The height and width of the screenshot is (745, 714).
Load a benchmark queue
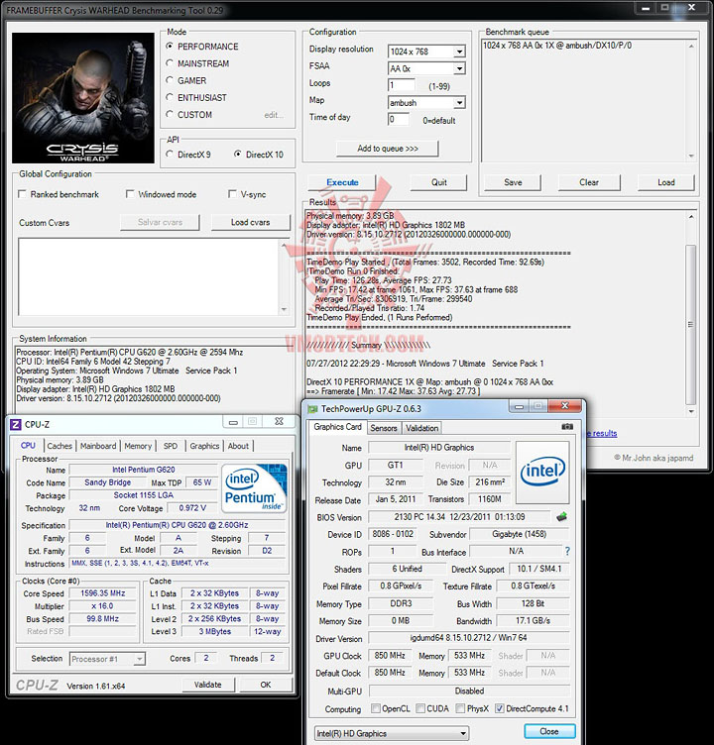666,182
